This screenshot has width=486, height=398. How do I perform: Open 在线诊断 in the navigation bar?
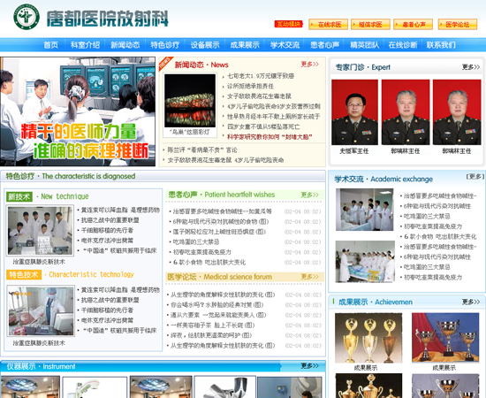click(x=403, y=45)
